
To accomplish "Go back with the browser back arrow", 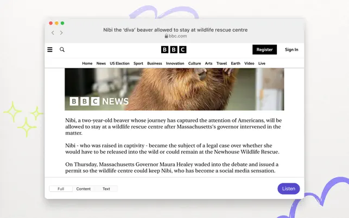I will tap(53, 33).
